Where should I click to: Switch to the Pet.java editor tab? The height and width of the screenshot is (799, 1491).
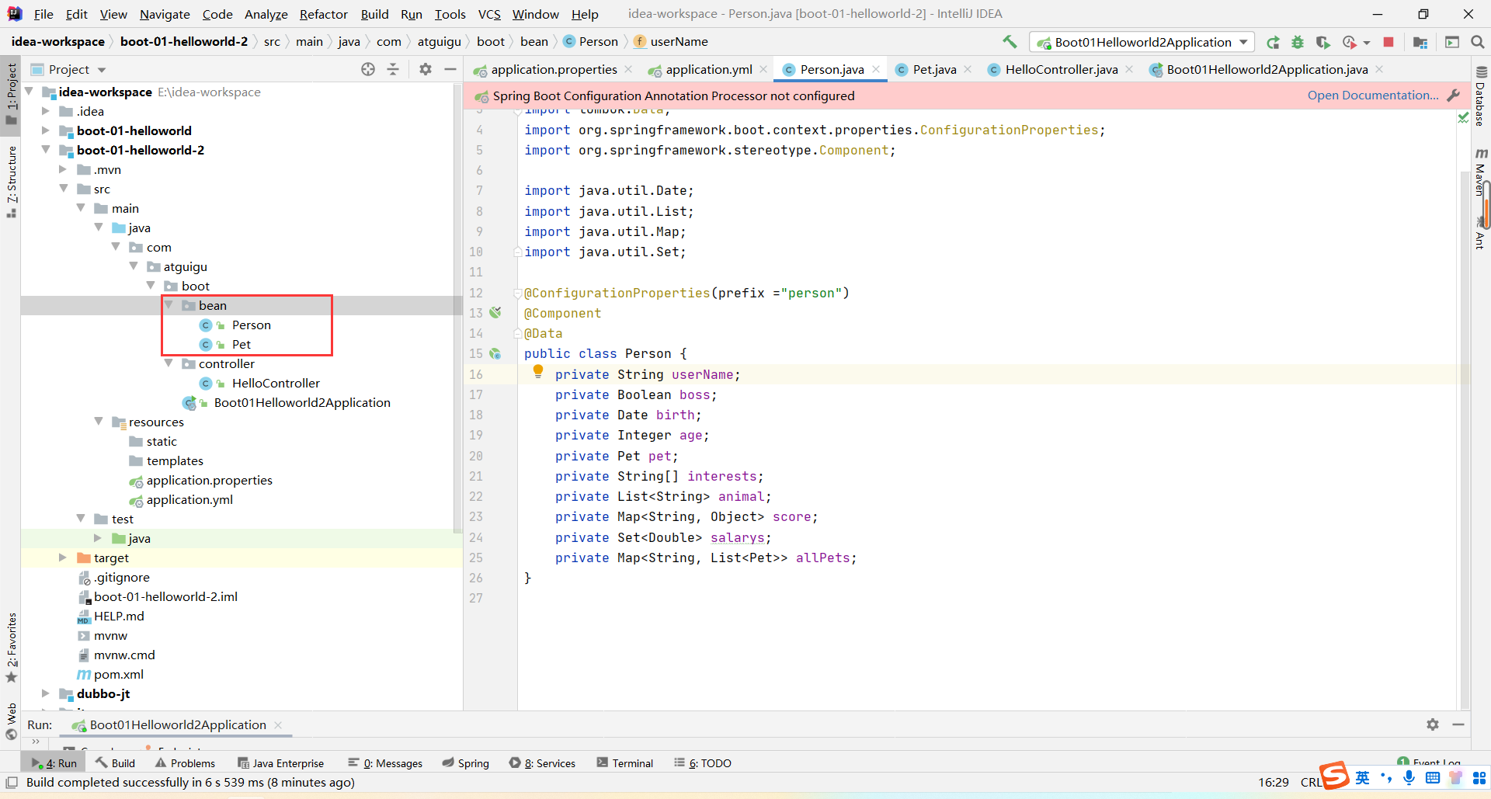(934, 69)
